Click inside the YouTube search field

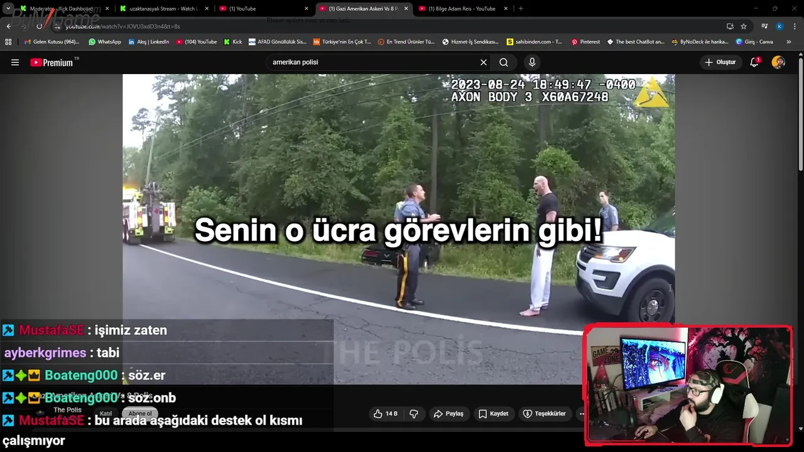(x=373, y=62)
